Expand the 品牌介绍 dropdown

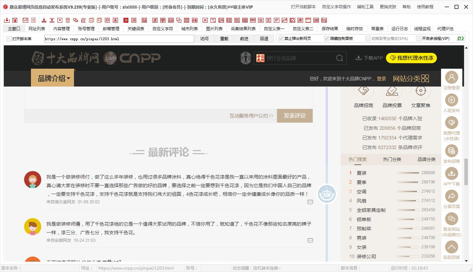coord(53,78)
